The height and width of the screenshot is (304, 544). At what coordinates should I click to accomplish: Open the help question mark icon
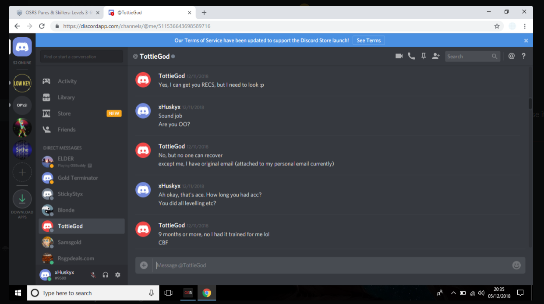pyautogui.click(x=523, y=56)
